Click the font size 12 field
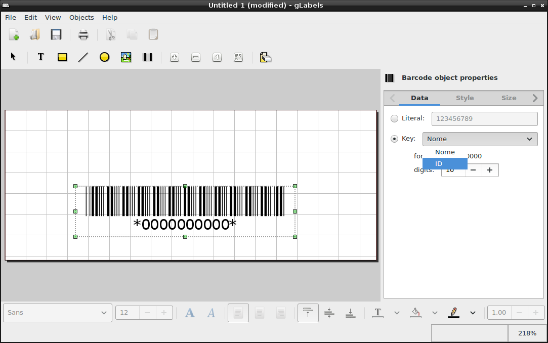The width and height of the screenshot is (548, 343). [128, 313]
